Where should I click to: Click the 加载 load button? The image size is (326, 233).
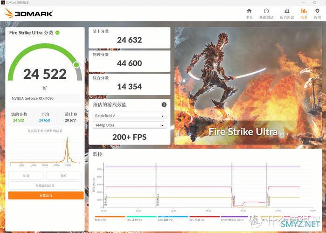pos(26,176)
